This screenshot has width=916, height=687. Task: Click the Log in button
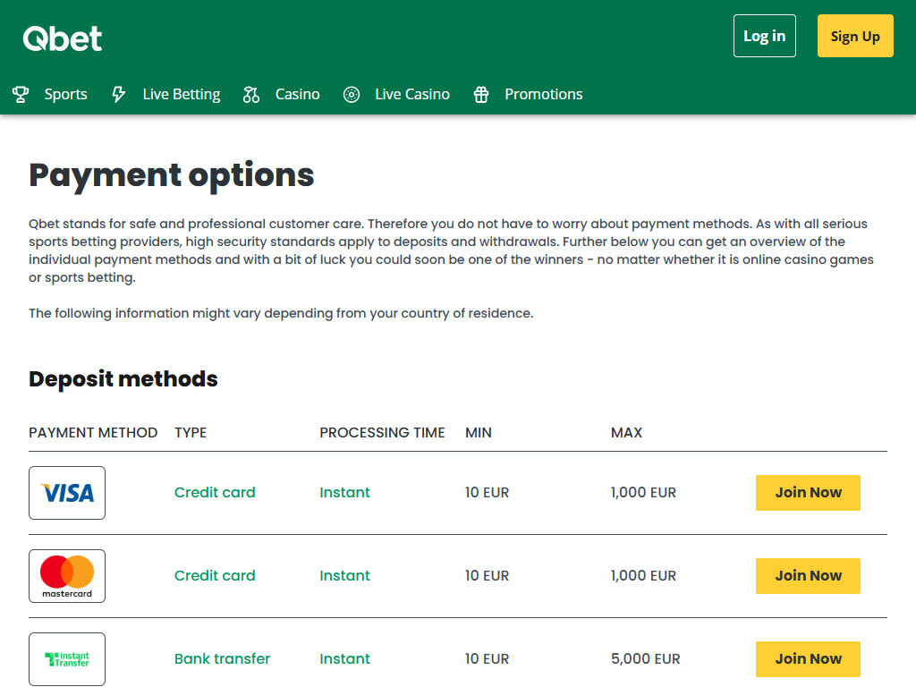click(764, 36)
